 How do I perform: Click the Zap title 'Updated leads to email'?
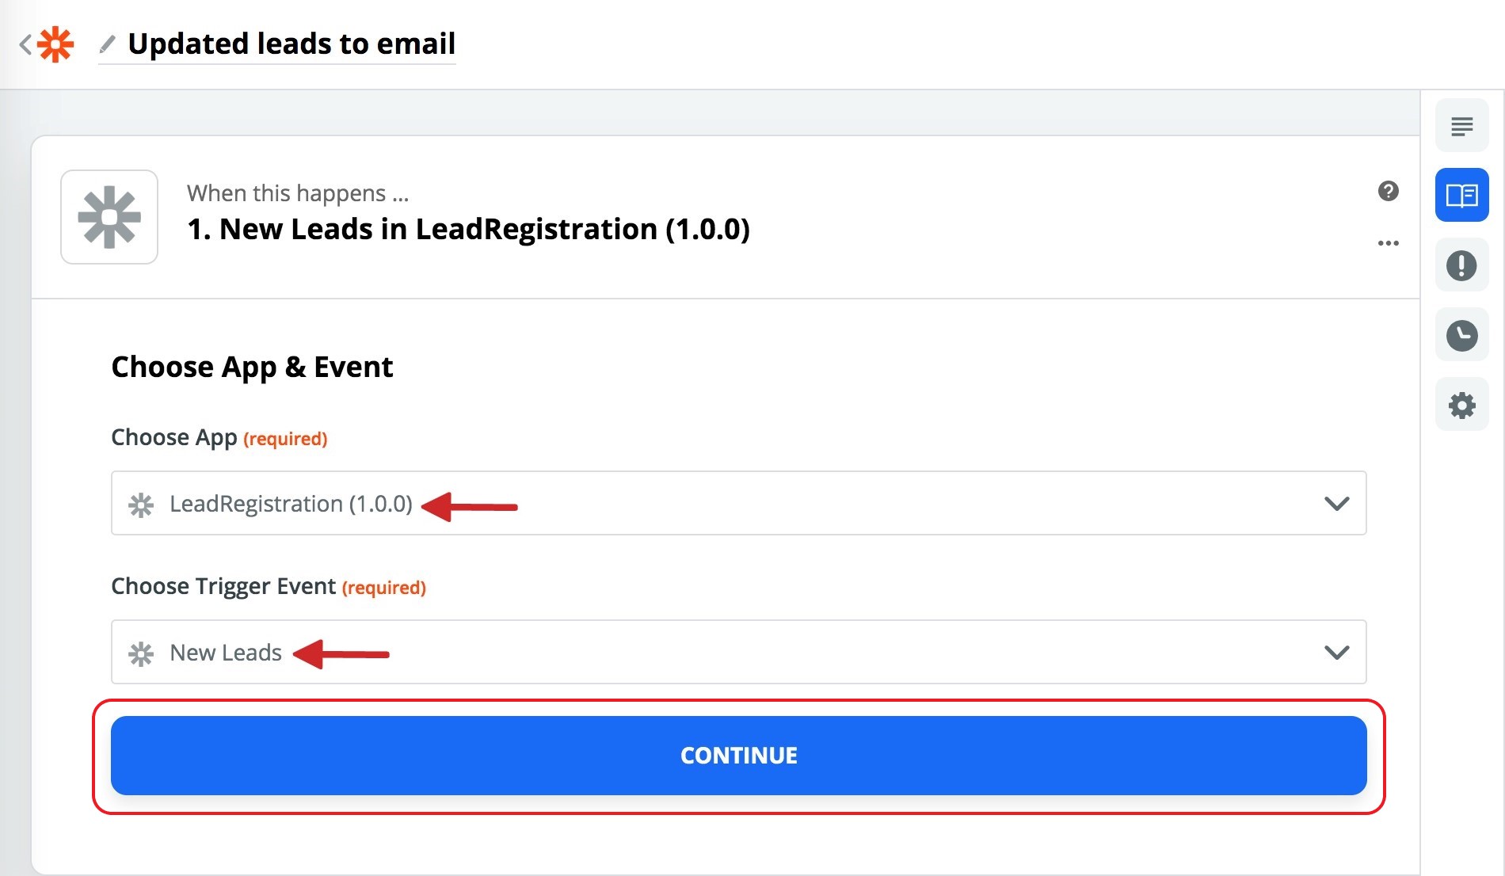click(x=291, y=44)
